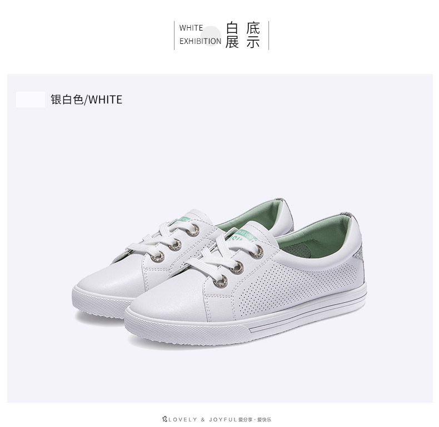The height and width of the screenshot is (427, 439).
Task: Click the 爱分享·爱快乐 slogan text
Action: coord(255,419)
